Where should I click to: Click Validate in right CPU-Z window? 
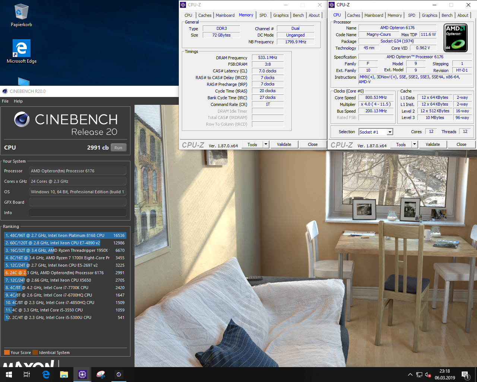point(433,144)
